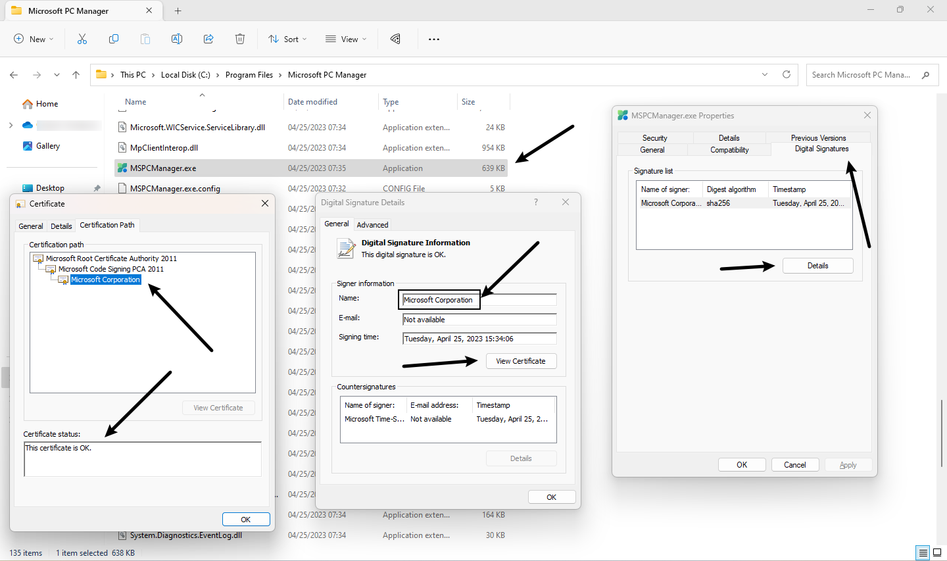The height and width of the screenshot is (561, 947).
Task: Click the signer Name field Microsoft Corporation
Action: click(x=479, y=300)
